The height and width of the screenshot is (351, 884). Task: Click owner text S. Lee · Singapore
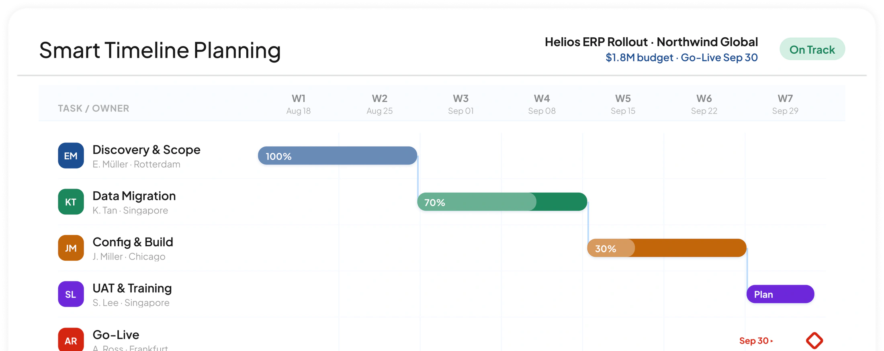[131, 303]
